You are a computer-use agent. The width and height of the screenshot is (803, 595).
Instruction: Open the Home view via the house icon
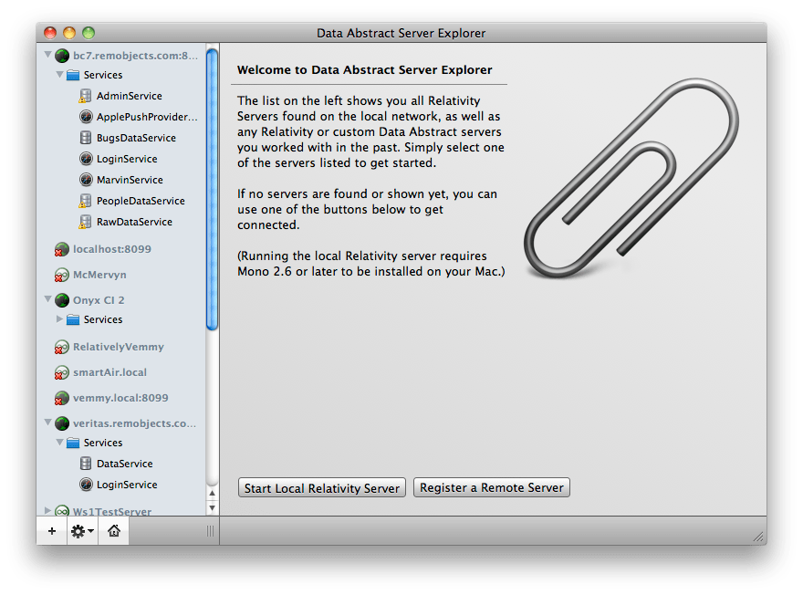pos(113,529)
